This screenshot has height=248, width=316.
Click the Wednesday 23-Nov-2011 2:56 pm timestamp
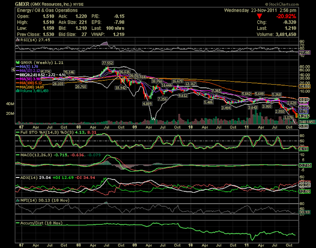(x=260, y=10)
